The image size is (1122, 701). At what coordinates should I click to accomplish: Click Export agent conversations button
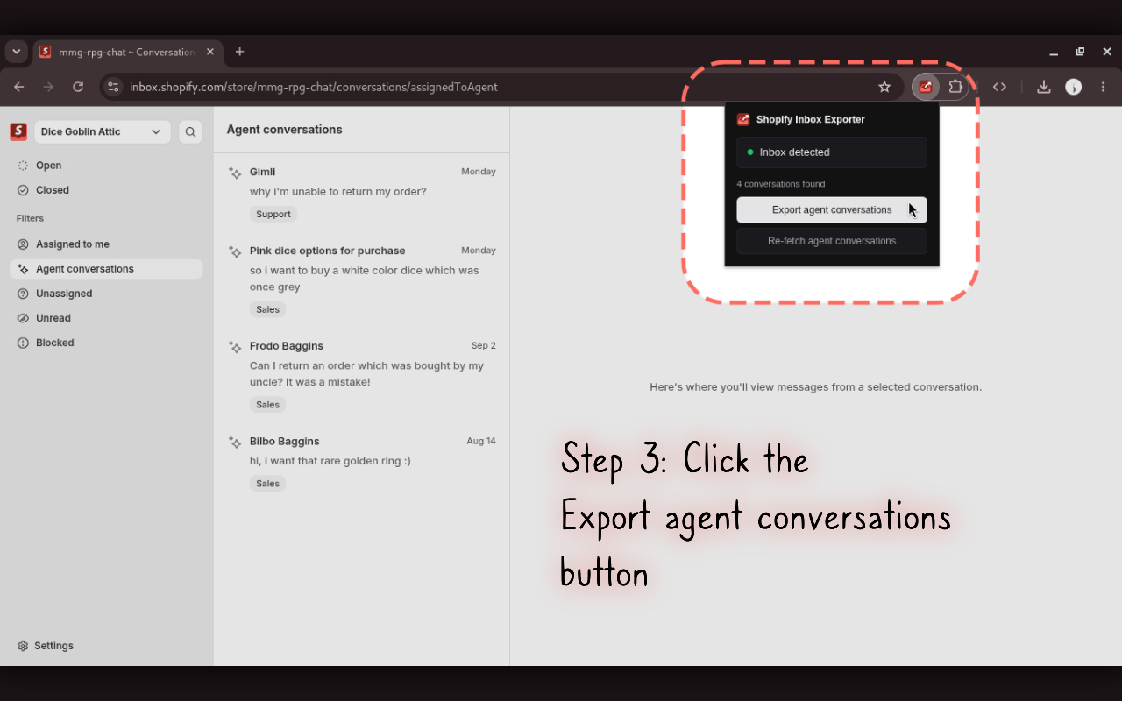[832, 209]
